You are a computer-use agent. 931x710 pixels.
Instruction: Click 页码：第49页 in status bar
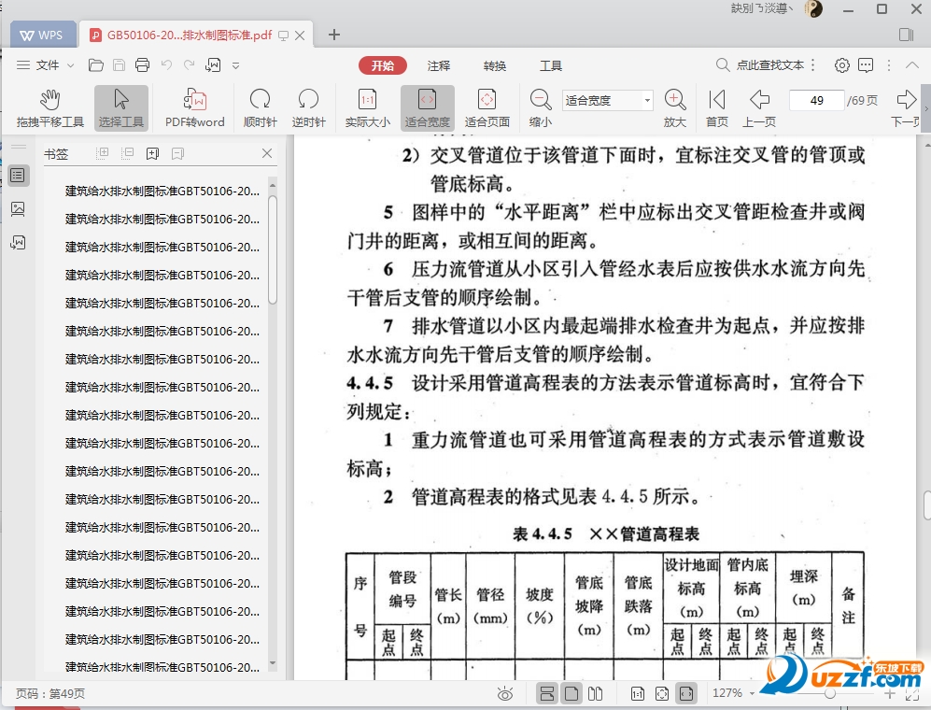tap(49, 693)
